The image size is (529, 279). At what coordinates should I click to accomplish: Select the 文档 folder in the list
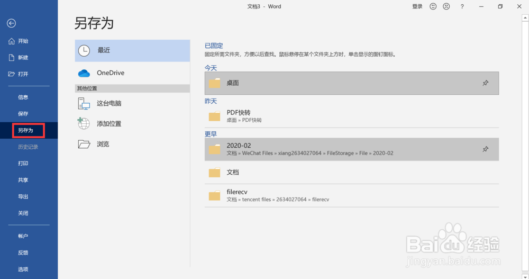pos(352,172)
